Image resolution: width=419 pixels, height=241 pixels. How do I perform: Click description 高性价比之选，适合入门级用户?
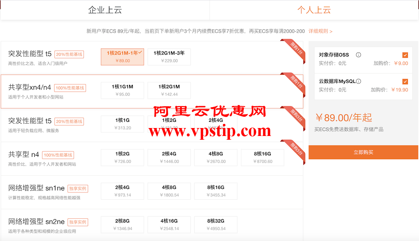[x=38, y=64]
